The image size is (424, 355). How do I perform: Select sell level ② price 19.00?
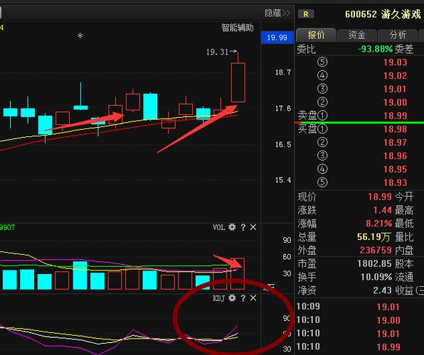pyautogui.click(x=395, y=102)
